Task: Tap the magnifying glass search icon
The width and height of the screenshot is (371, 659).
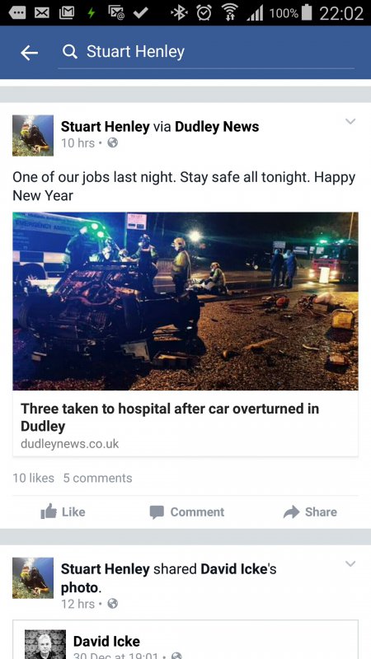Action: click(x=70, y=52)
